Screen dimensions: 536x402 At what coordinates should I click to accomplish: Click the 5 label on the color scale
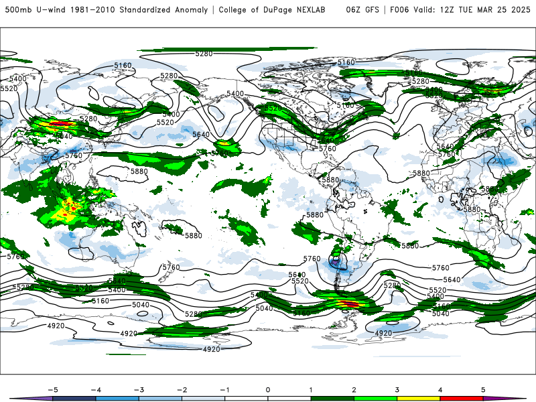pyautogui.click(x=483, y=390)
